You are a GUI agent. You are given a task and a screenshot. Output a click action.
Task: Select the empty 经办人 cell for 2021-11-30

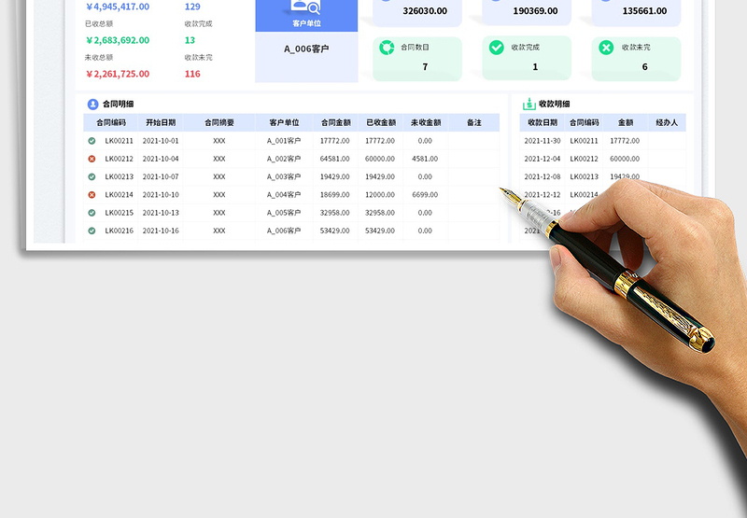[667, 141]
